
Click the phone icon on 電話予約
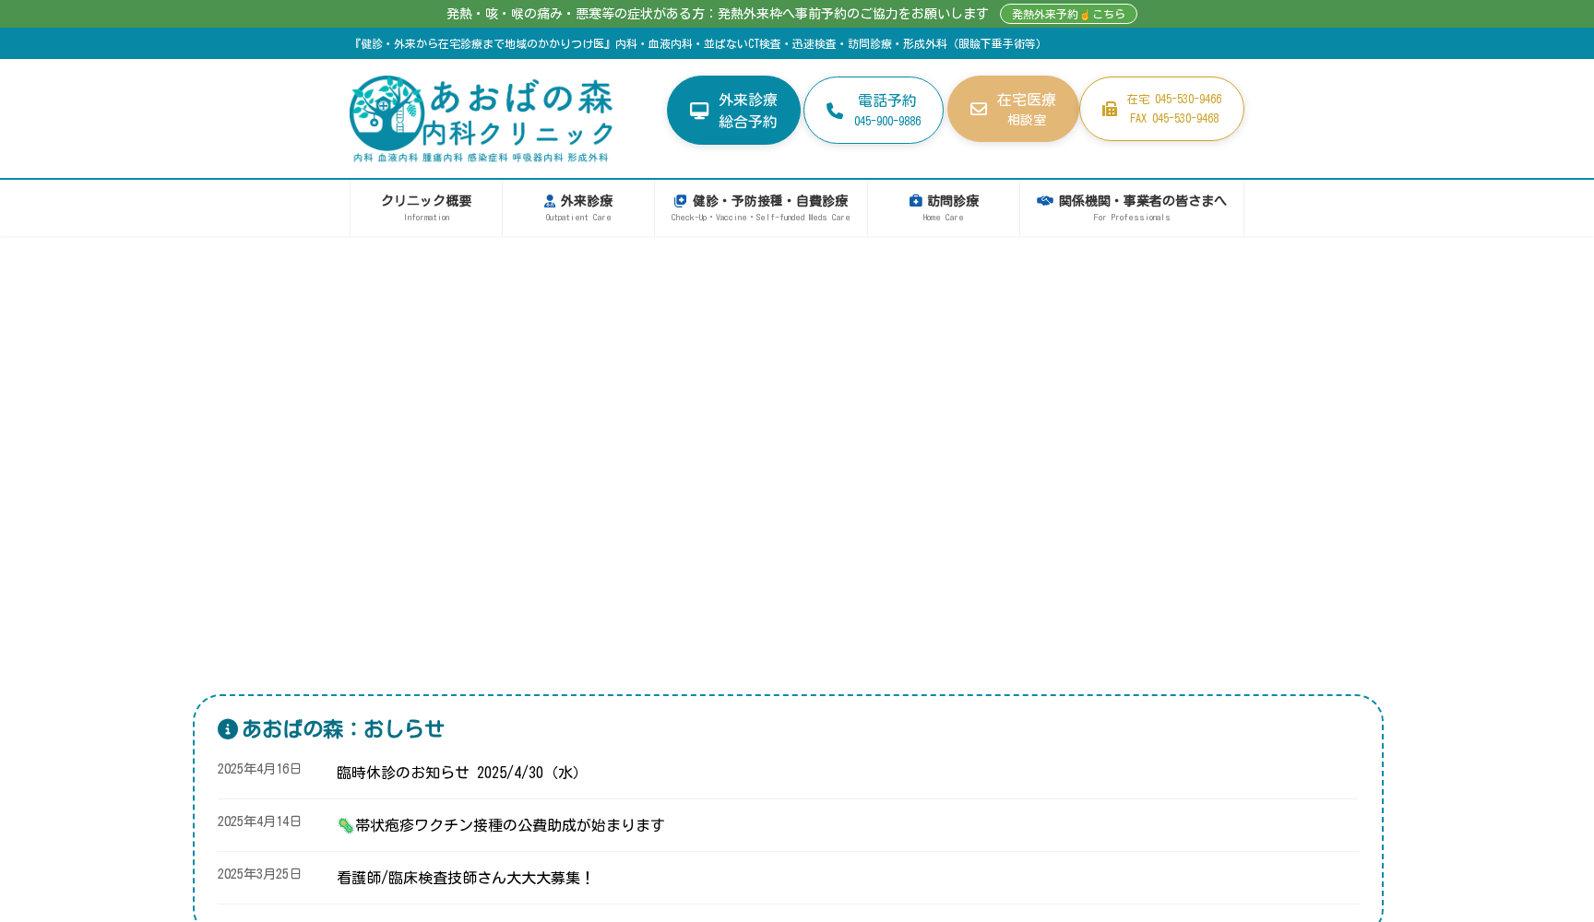[x=835, y=111]
